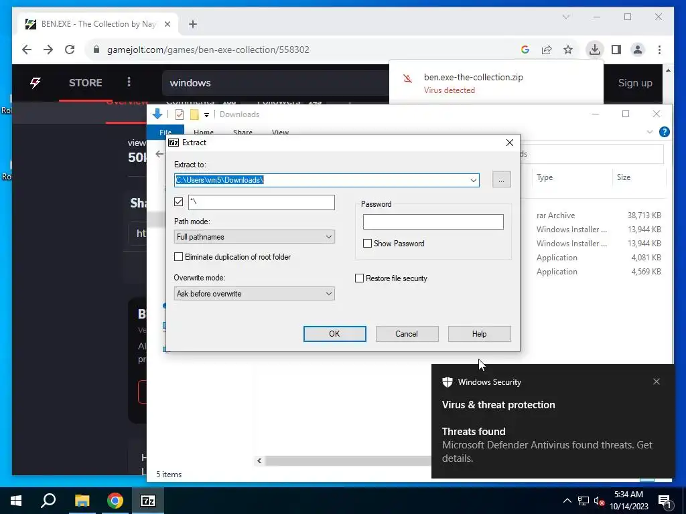
Task: Open the Google icon in the address bar
Action: point(525,50)
